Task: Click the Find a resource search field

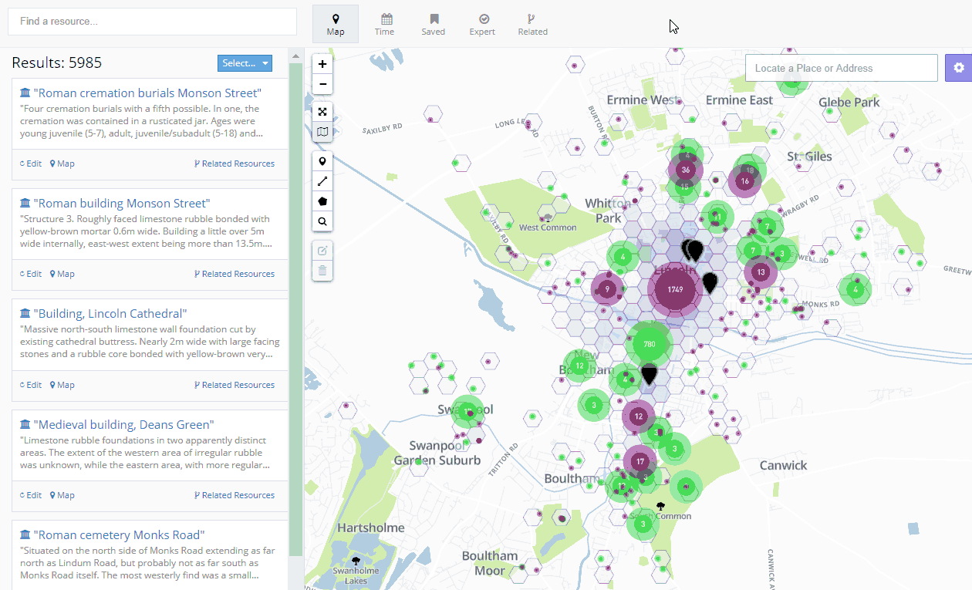Action: [x=152, y=22]
